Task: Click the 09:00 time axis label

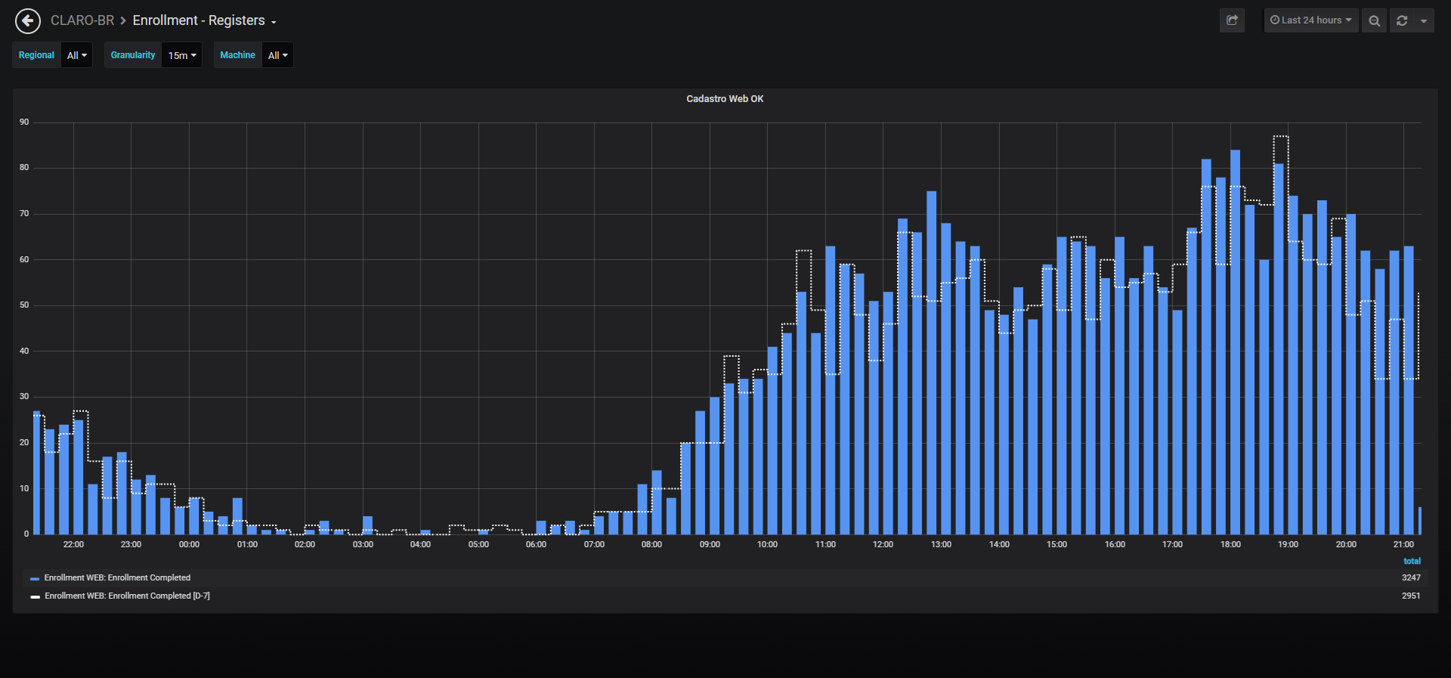Action: (x=710, y=544)
